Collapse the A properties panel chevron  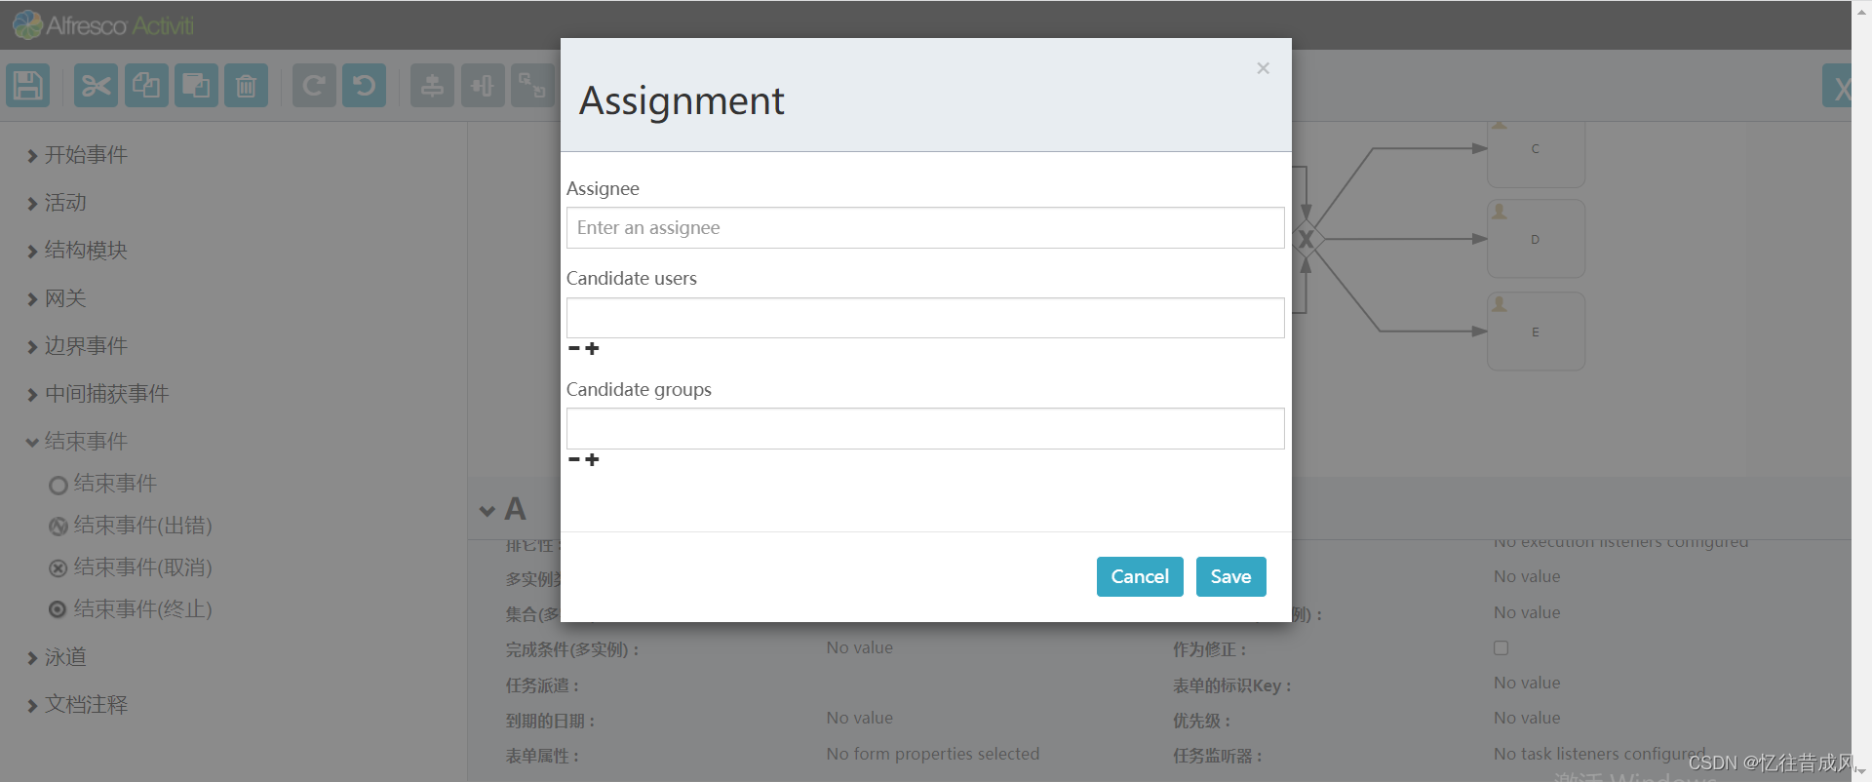click(487, 510)
